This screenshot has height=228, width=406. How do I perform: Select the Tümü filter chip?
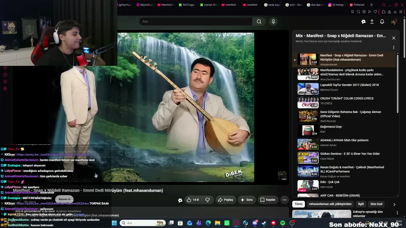pyautogui.click(x=298, y=204)
